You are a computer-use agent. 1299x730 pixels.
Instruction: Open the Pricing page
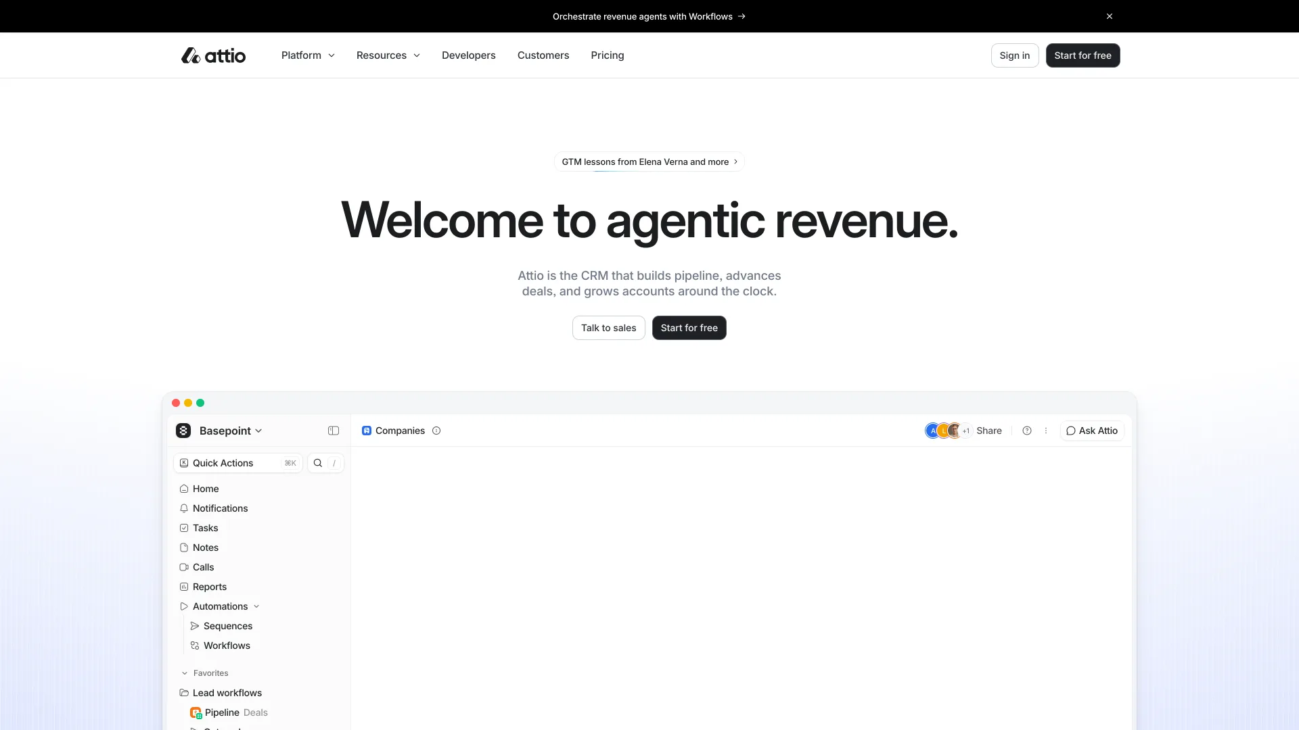[x=608, y=55]
